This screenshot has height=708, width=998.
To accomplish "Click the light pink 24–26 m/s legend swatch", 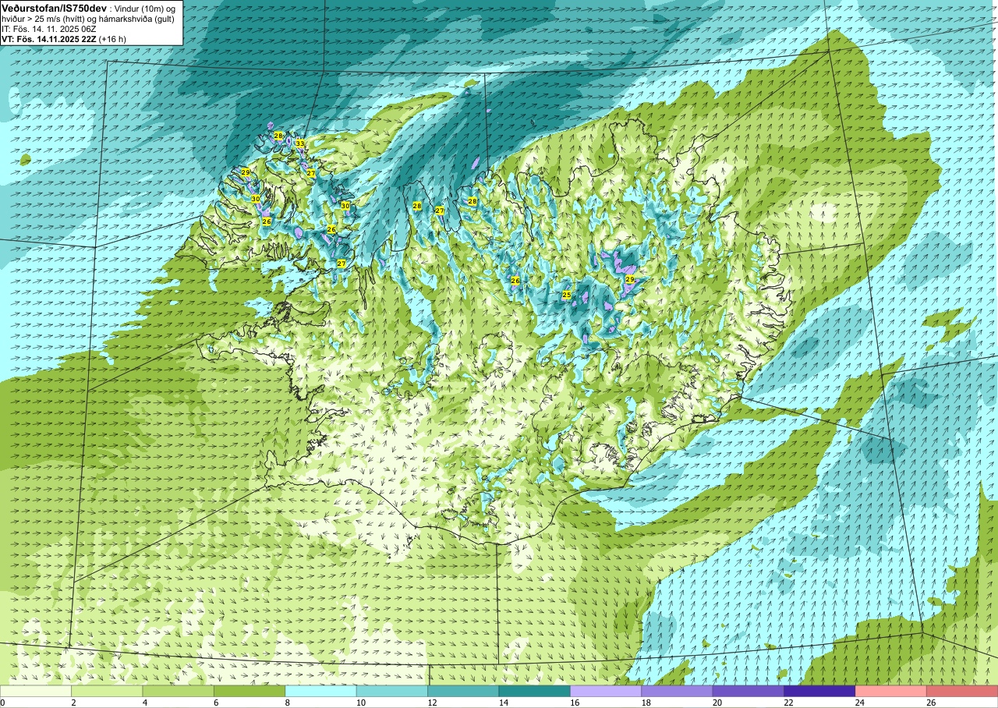I will point(891,691).
